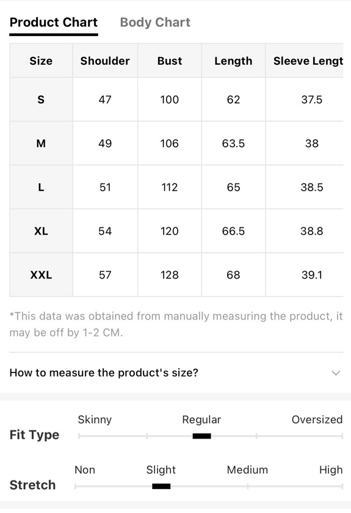Image resolution: width=351 pixels, height=513 pixels.
Task: Select the M size row label
Action: click(x=41, y=144)
